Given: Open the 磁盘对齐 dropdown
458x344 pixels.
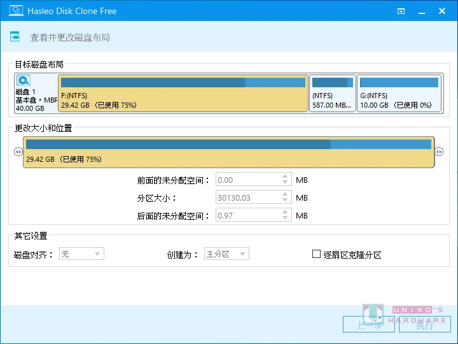Looking at the screenshot, I should (x=81, y=254).
